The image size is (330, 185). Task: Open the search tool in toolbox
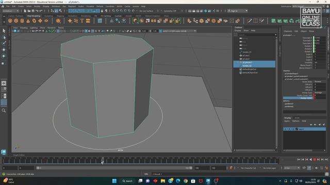4,110
